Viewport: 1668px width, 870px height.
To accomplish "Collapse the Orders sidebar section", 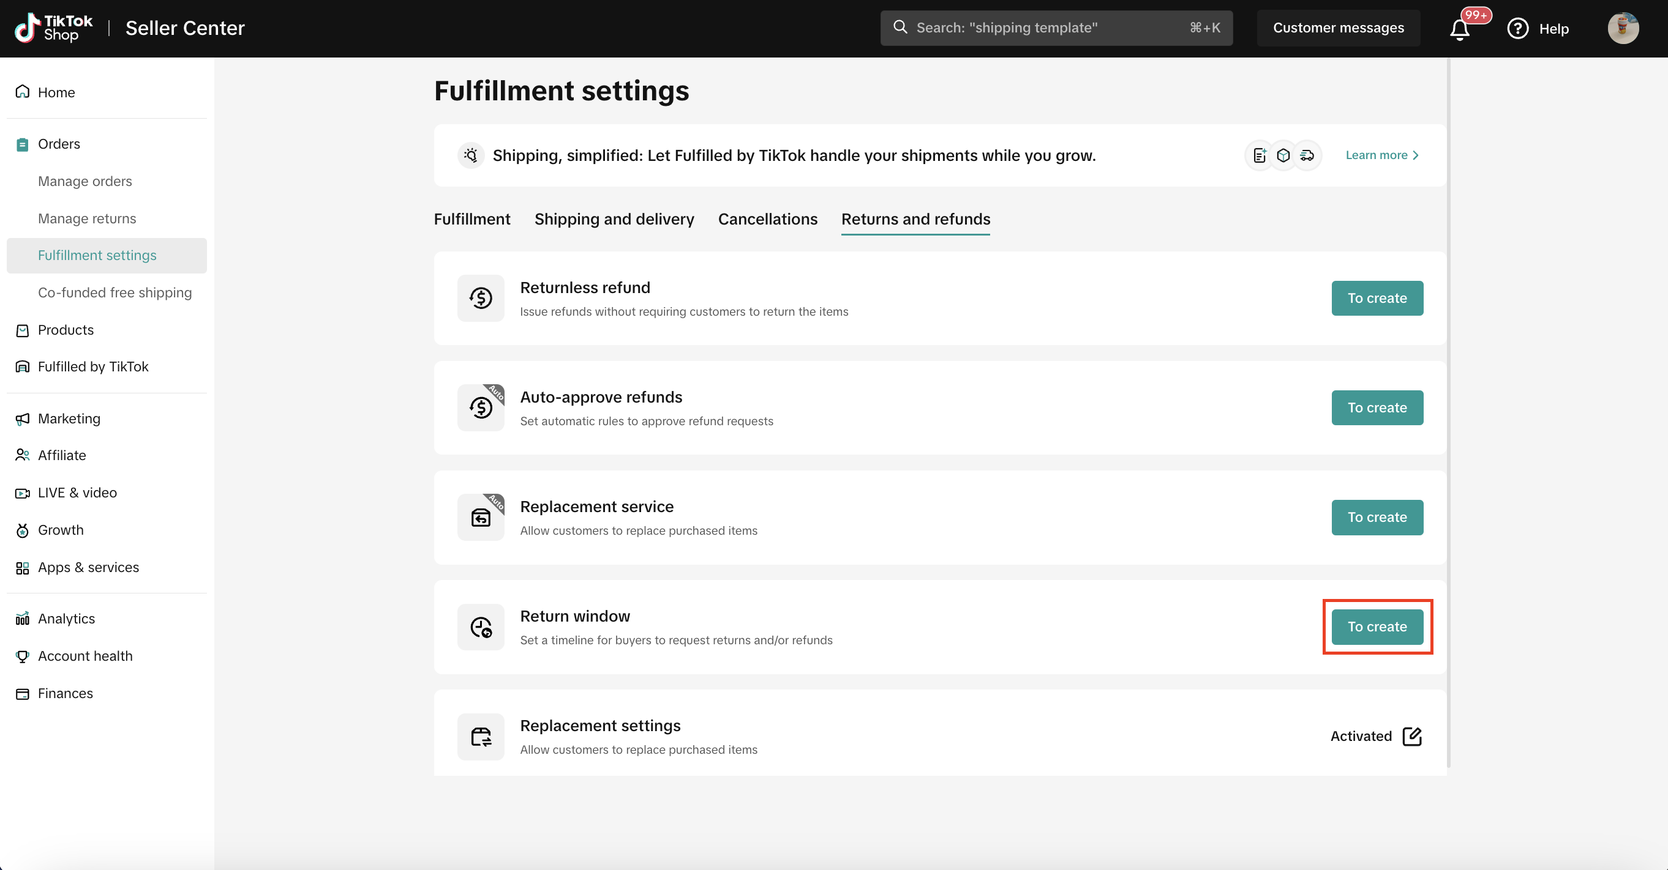I will [59, 144].
